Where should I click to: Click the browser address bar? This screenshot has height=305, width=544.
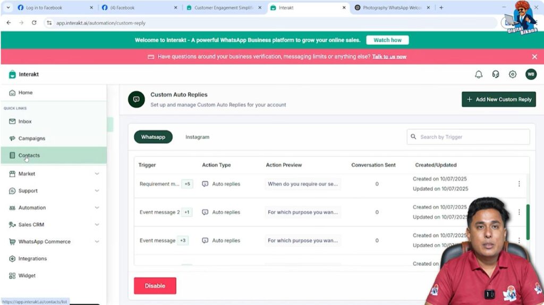pos(270,23)
